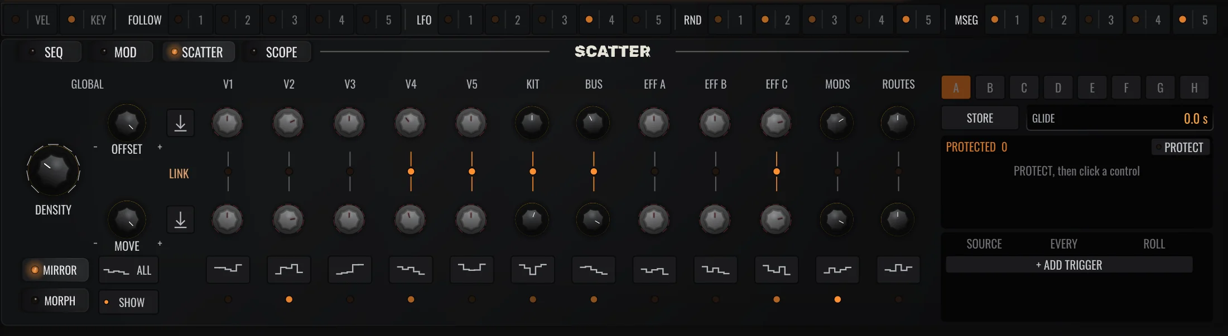The width and height of the screenshot is (1228, 336).
Task: Open the V4 curve shape icon
Action: point(411,270)
